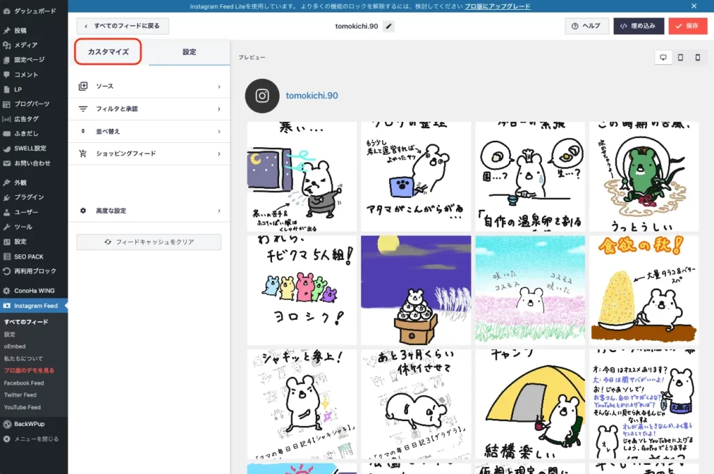Follow the プロ版にアップグレード link

(x=497, y=6)
